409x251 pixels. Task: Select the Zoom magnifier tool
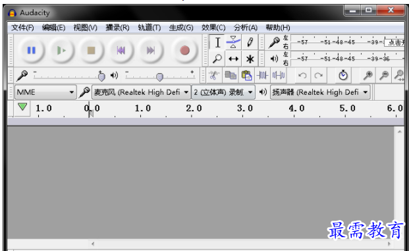point(217,59)
